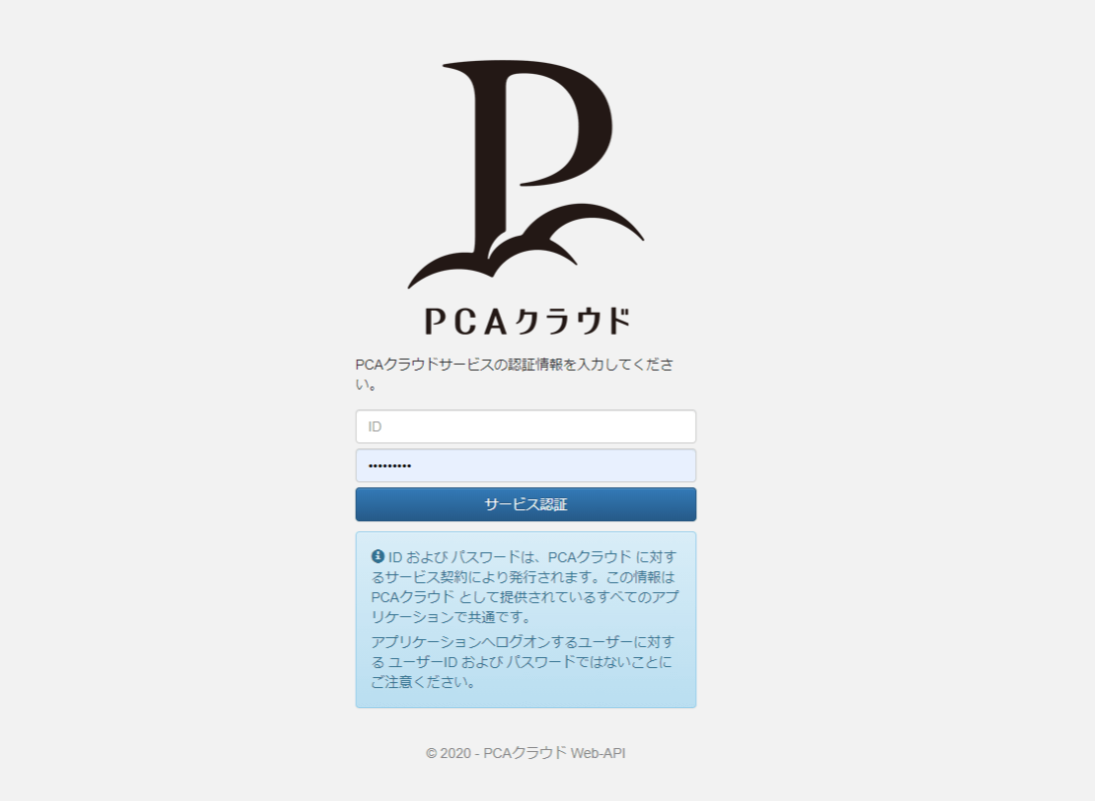This screenshot has width=1095, height=801.
Task: Click the サービス認証 button
Action: pyautogui.click(x=526, y=504)
